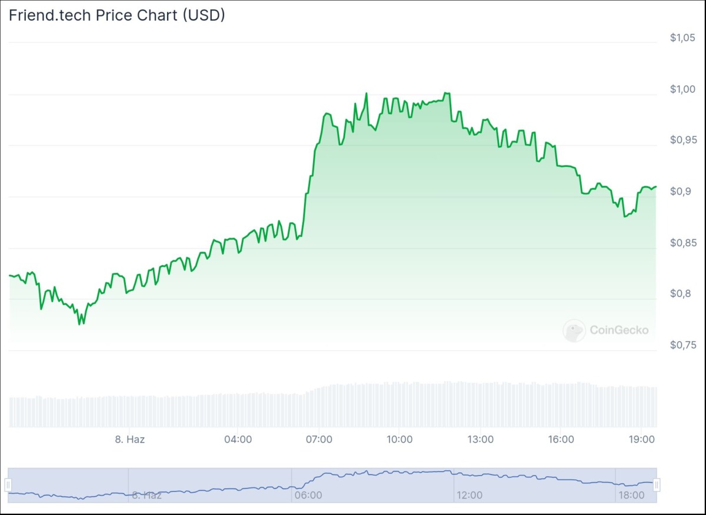Click the Friend.tech Price Chart title
This screenshot has width=706, height=515.
click(x=116, y=16)
